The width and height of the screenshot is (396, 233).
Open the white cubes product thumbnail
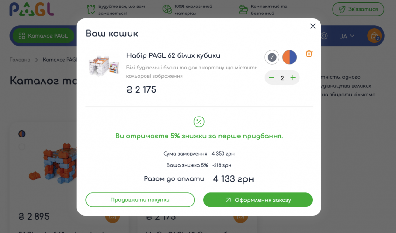click(x=104, y=65)
